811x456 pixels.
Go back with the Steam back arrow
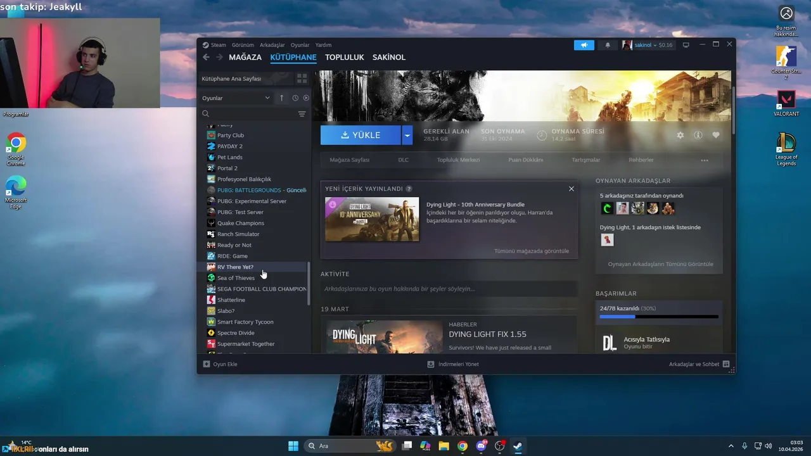pyautogui.click(x=206, y=57)
